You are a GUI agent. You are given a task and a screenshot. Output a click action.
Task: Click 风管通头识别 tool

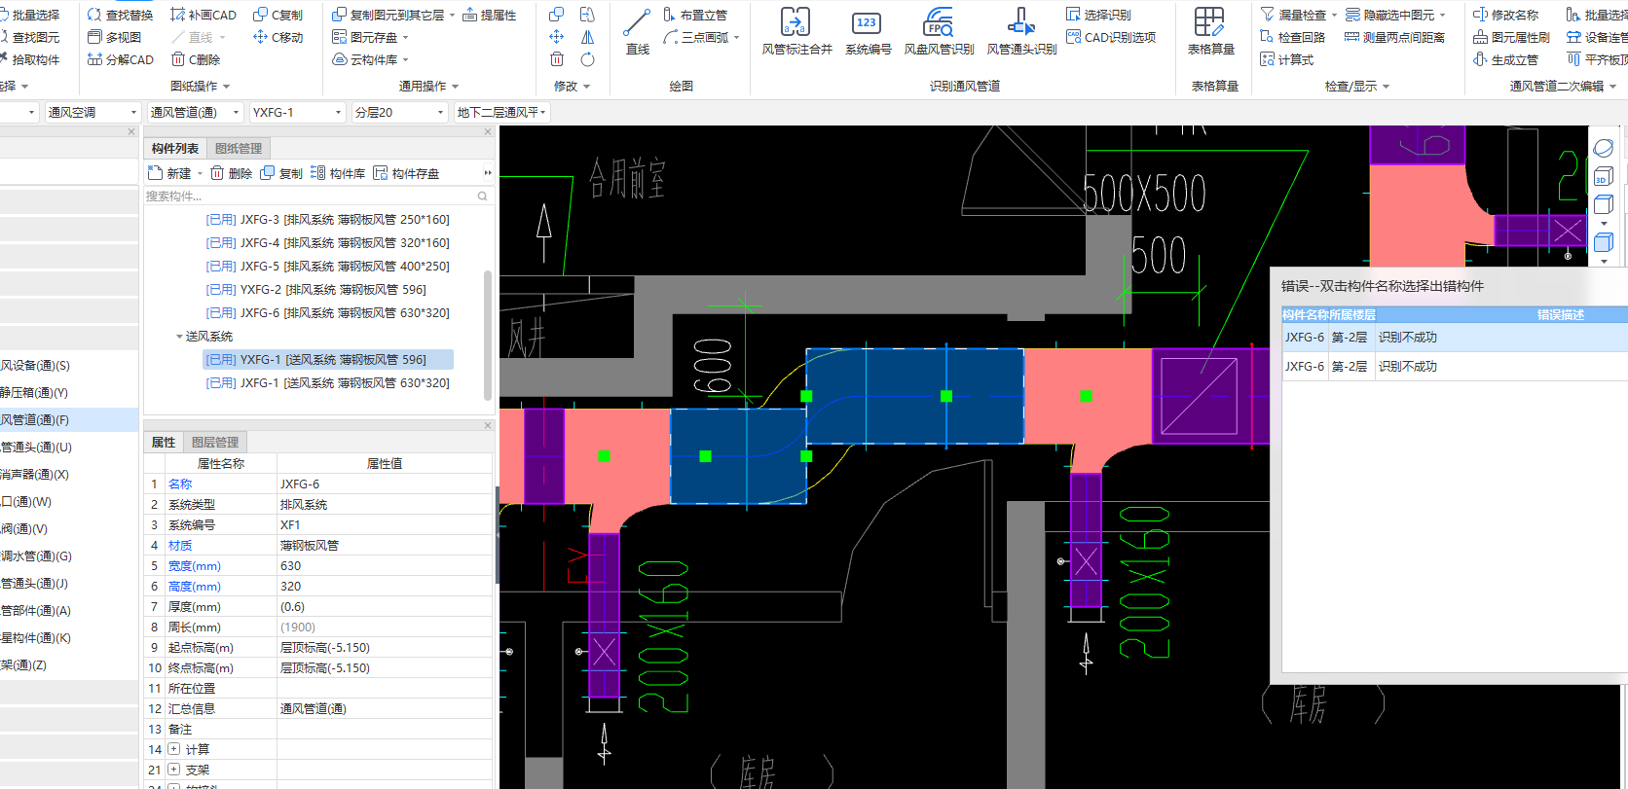click(x=1021, y=32)
